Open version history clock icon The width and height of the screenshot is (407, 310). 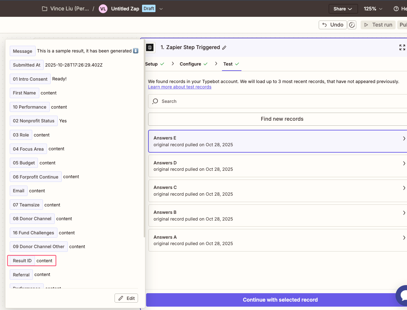click(352, 25)
